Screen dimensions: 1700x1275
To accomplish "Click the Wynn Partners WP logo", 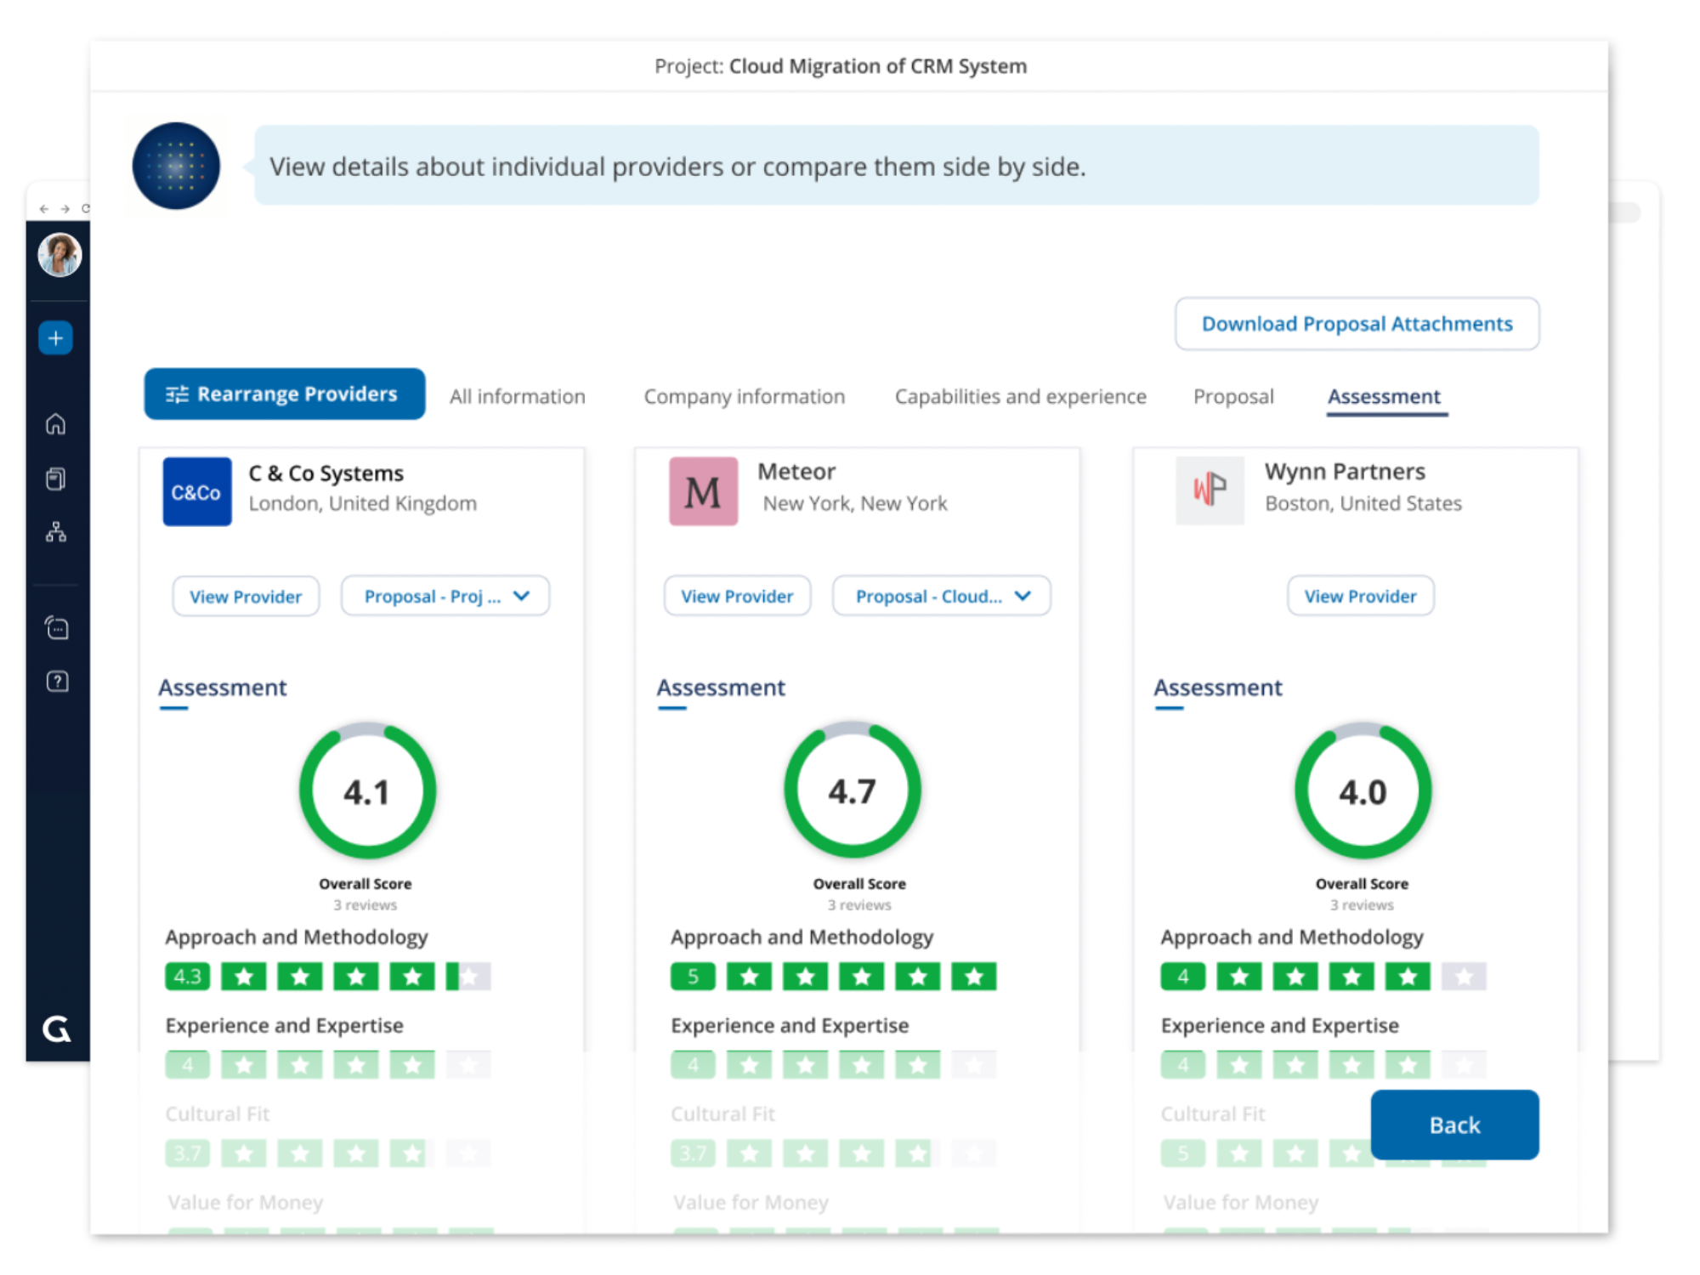I will pos(1210,490).
